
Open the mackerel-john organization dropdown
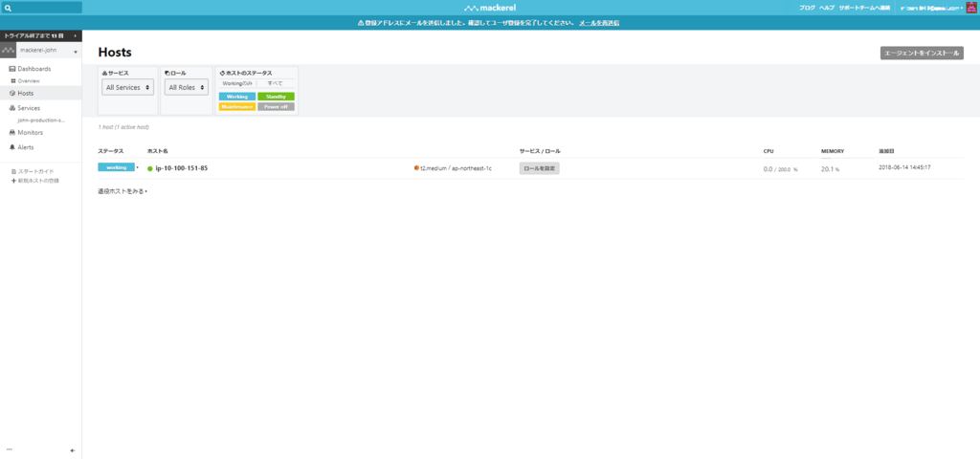[49, 52]
